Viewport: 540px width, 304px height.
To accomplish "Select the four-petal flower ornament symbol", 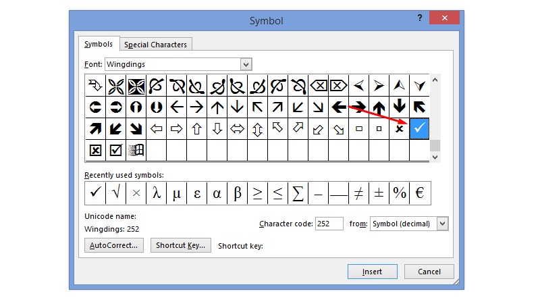I will click(x=115, y=86).
